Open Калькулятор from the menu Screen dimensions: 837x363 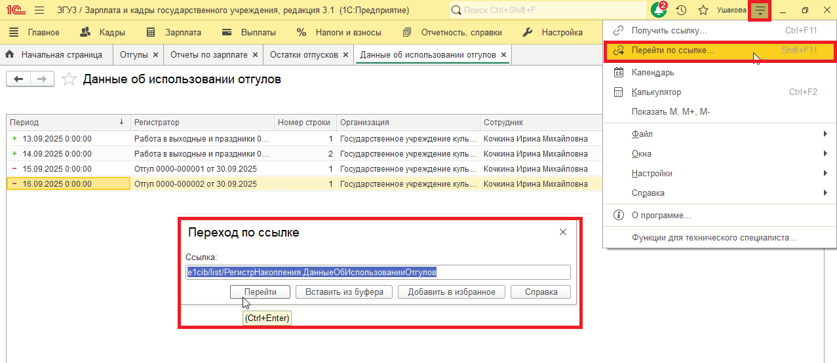point(720,92)
